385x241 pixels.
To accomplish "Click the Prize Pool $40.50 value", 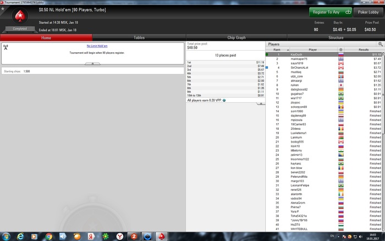I will 370,30.
